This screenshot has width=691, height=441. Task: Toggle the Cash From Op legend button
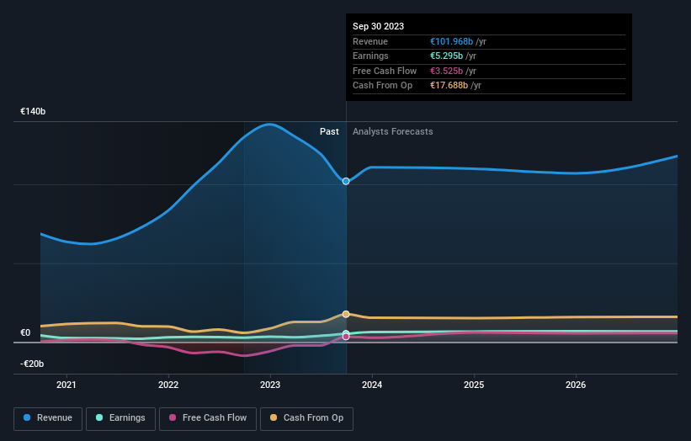[306, 418]
